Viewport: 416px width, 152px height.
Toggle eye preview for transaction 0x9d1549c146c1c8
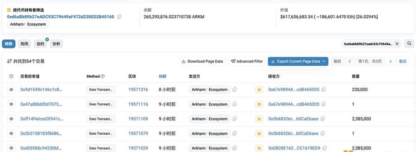coord(11,90)
